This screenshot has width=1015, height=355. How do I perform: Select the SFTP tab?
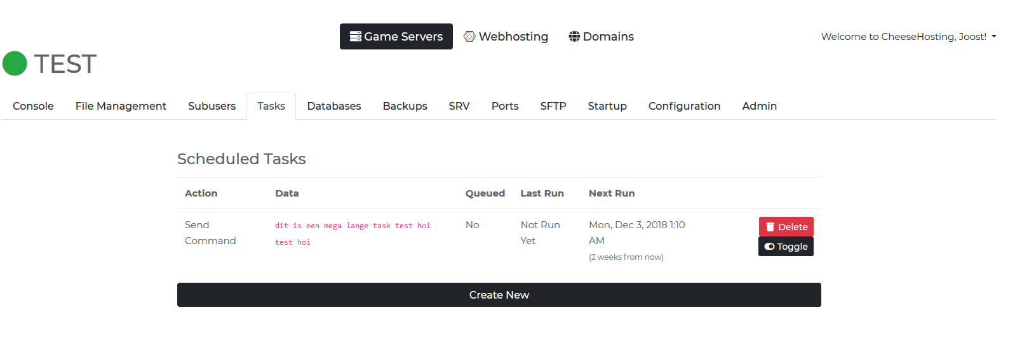553,106
